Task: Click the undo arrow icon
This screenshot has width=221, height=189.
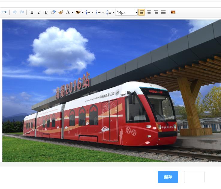Action: (14, 12)
